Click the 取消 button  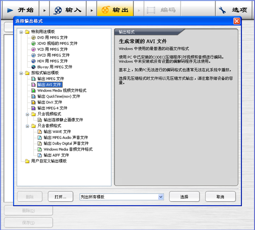point(220,197)
